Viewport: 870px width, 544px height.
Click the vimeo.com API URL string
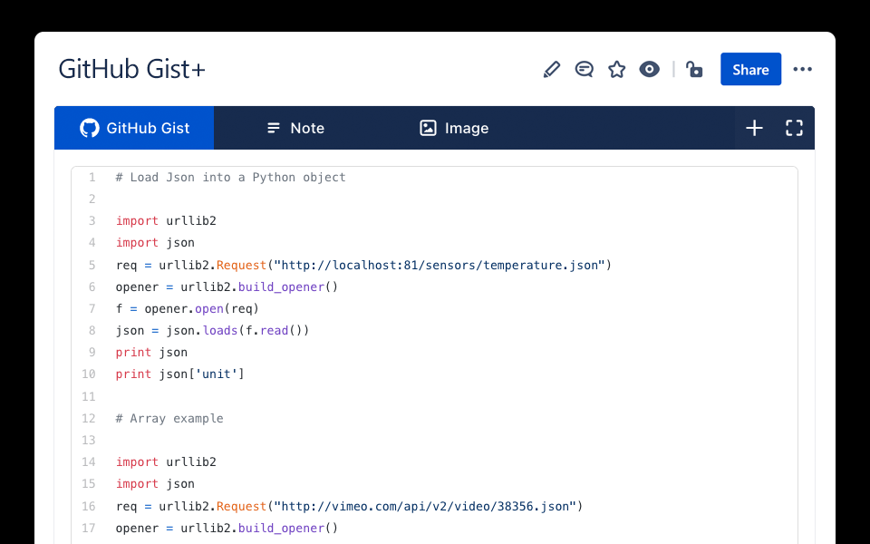[x=426, y=506]
